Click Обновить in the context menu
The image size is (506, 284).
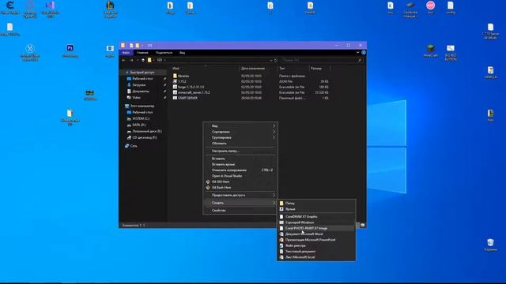pyautogui.click(x=240, y=144)
